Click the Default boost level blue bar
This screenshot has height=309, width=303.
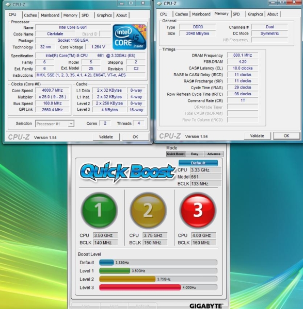click(106, 263)
